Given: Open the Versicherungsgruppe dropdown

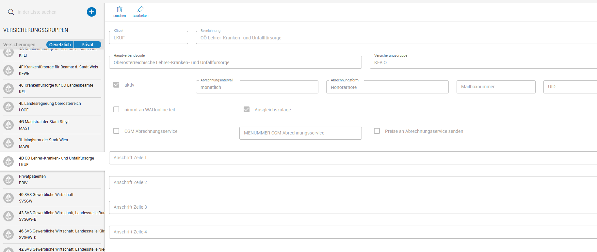Looking at the screenshot, I should 483,62.
